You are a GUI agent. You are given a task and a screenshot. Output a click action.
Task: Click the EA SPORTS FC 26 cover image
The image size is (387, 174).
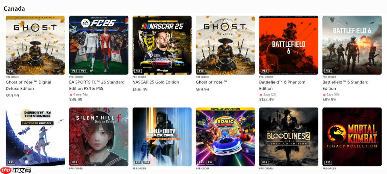99,45
